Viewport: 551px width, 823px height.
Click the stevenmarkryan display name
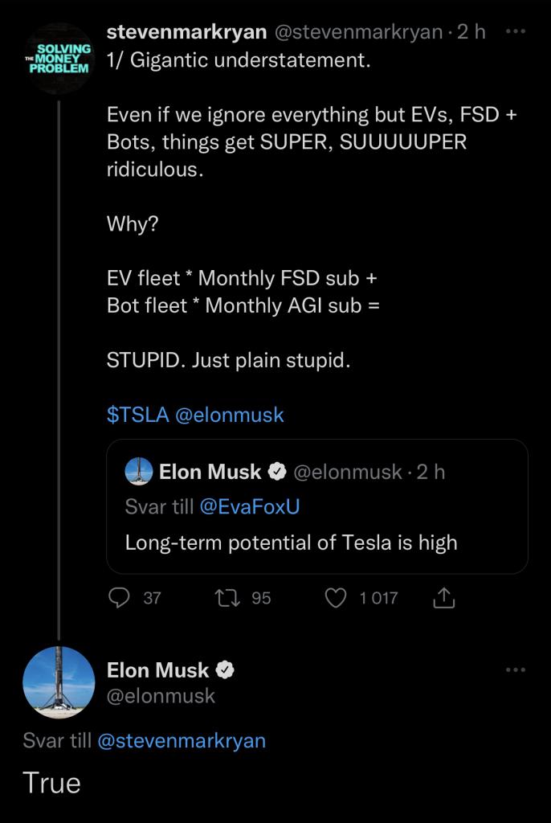[x=186, y=31]
